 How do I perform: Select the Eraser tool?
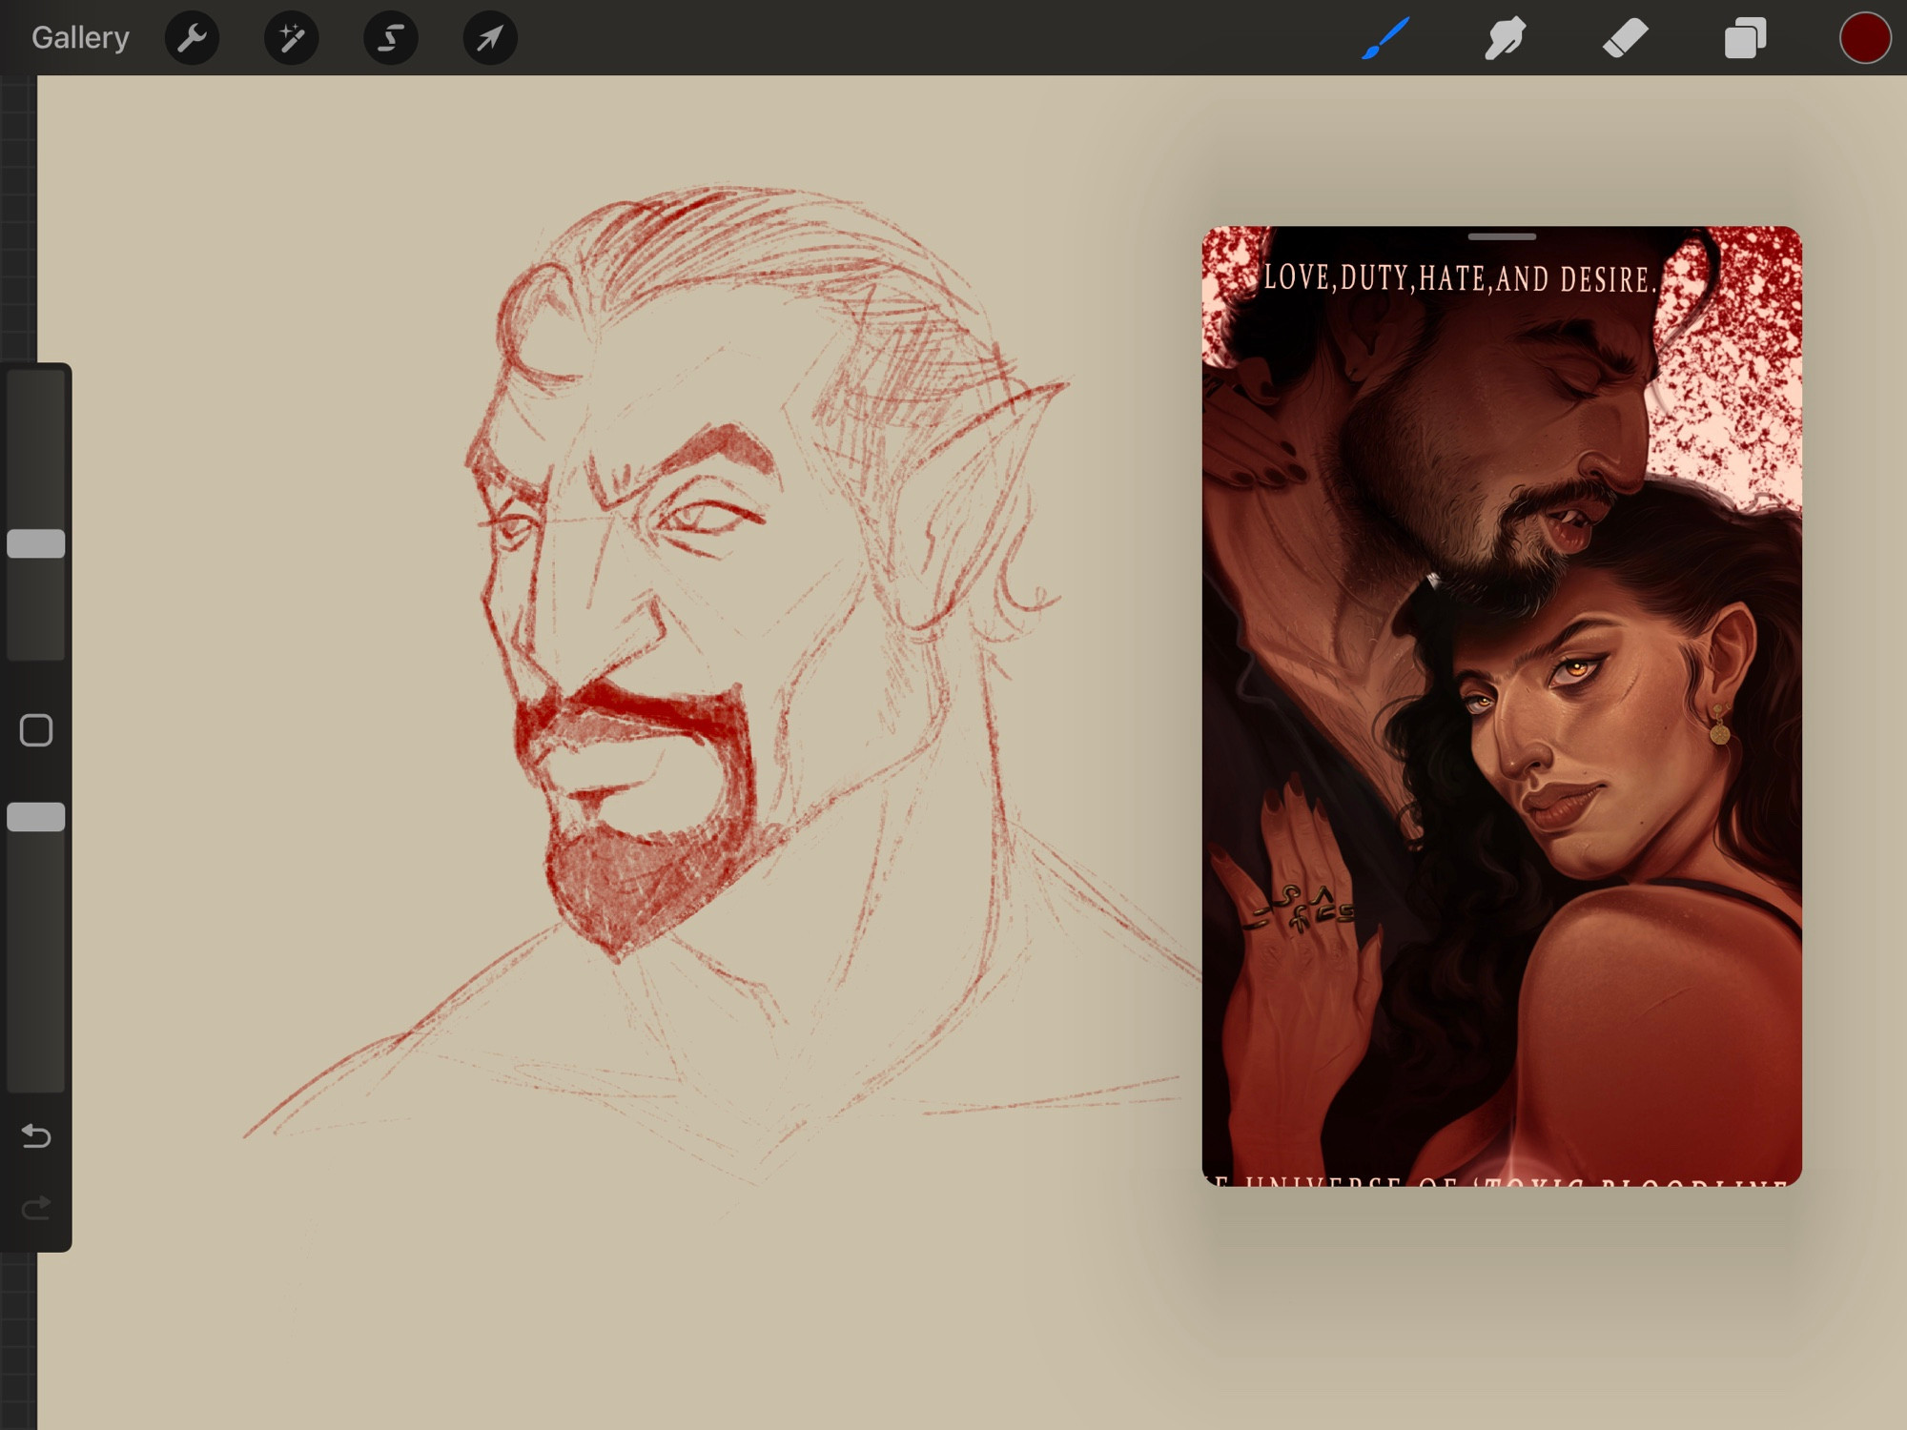click(1625, 38)
